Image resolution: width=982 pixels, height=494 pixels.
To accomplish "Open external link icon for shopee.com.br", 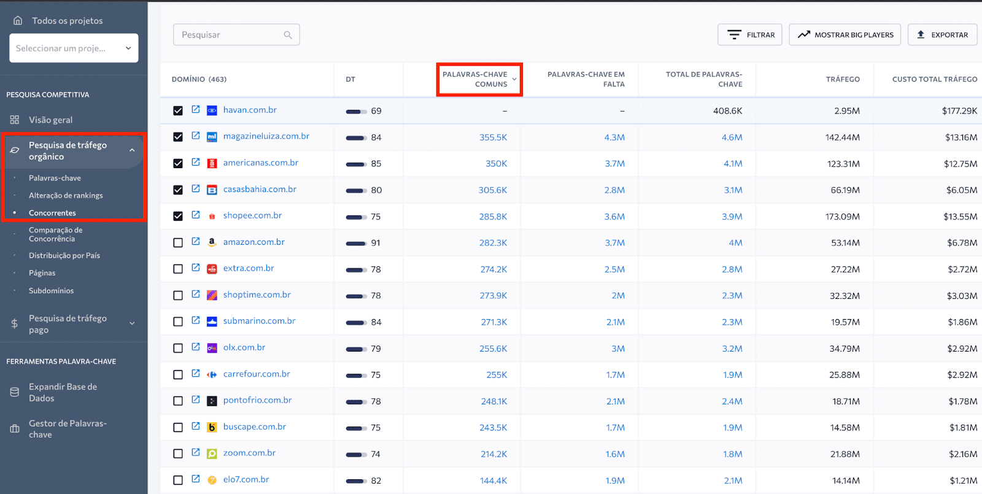I will (196, 215).
